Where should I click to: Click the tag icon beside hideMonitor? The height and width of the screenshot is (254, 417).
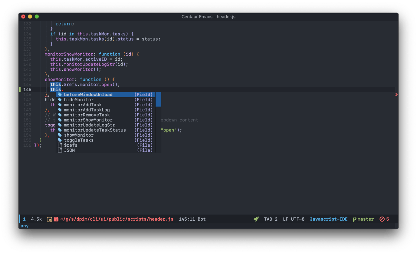pyautogui.click(x=59, y=99)
